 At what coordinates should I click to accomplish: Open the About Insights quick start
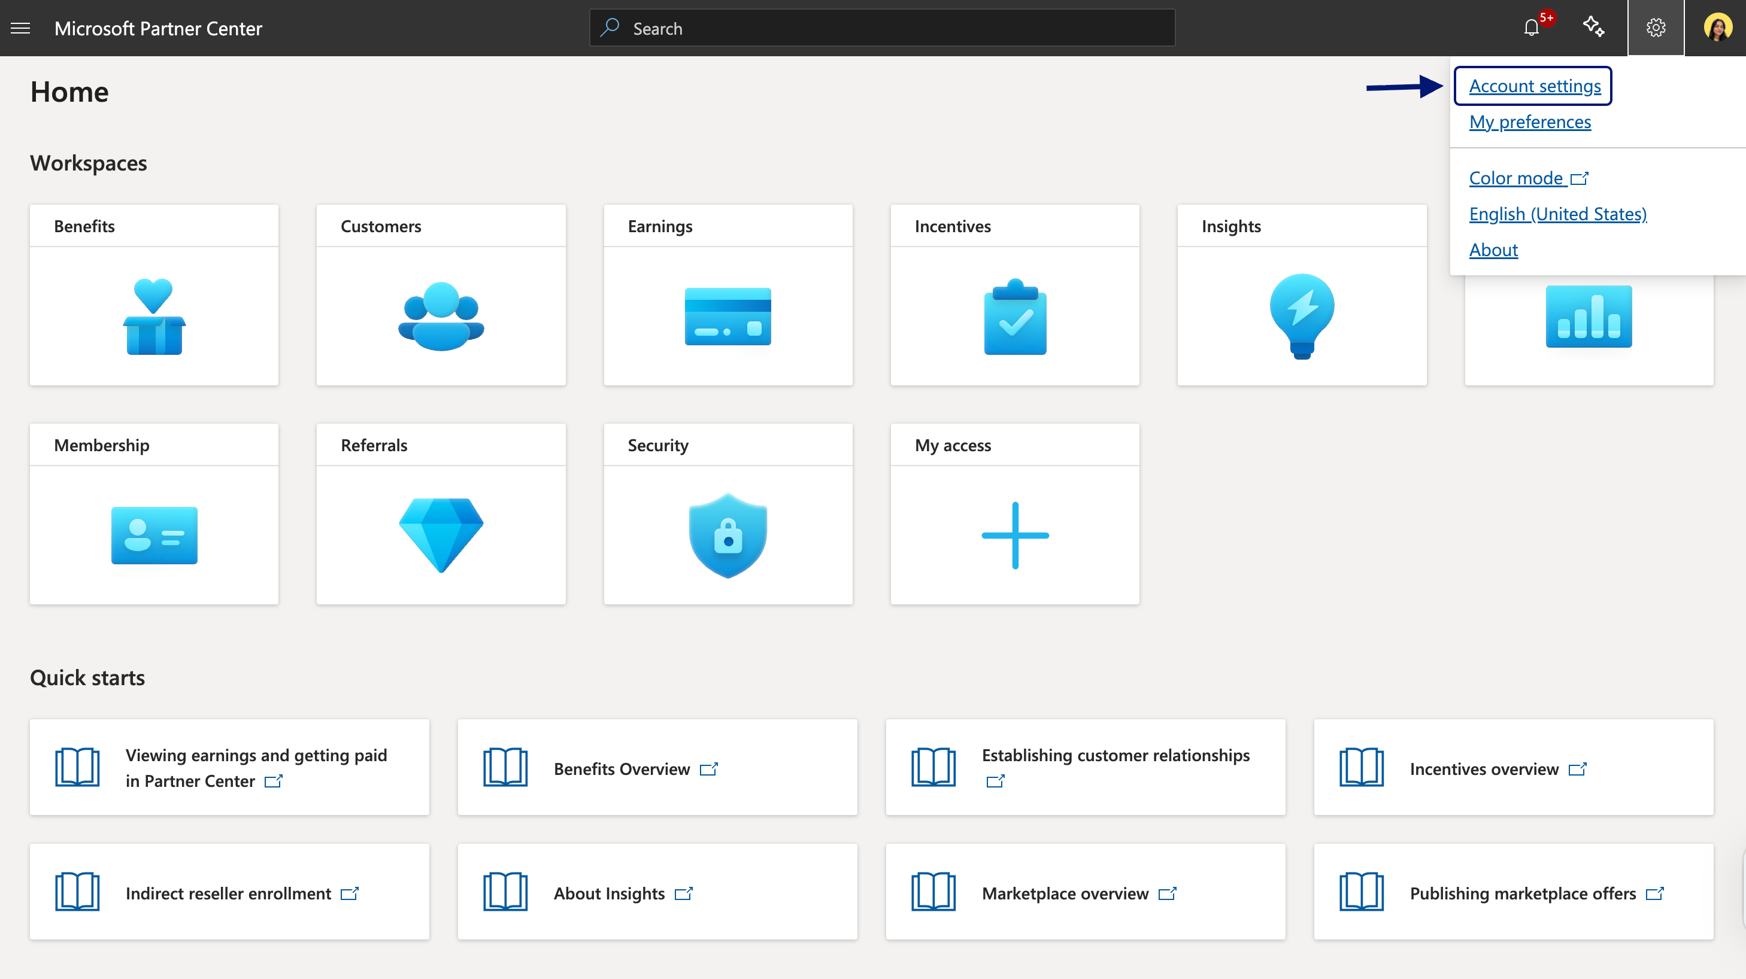[x=657, y=892]
